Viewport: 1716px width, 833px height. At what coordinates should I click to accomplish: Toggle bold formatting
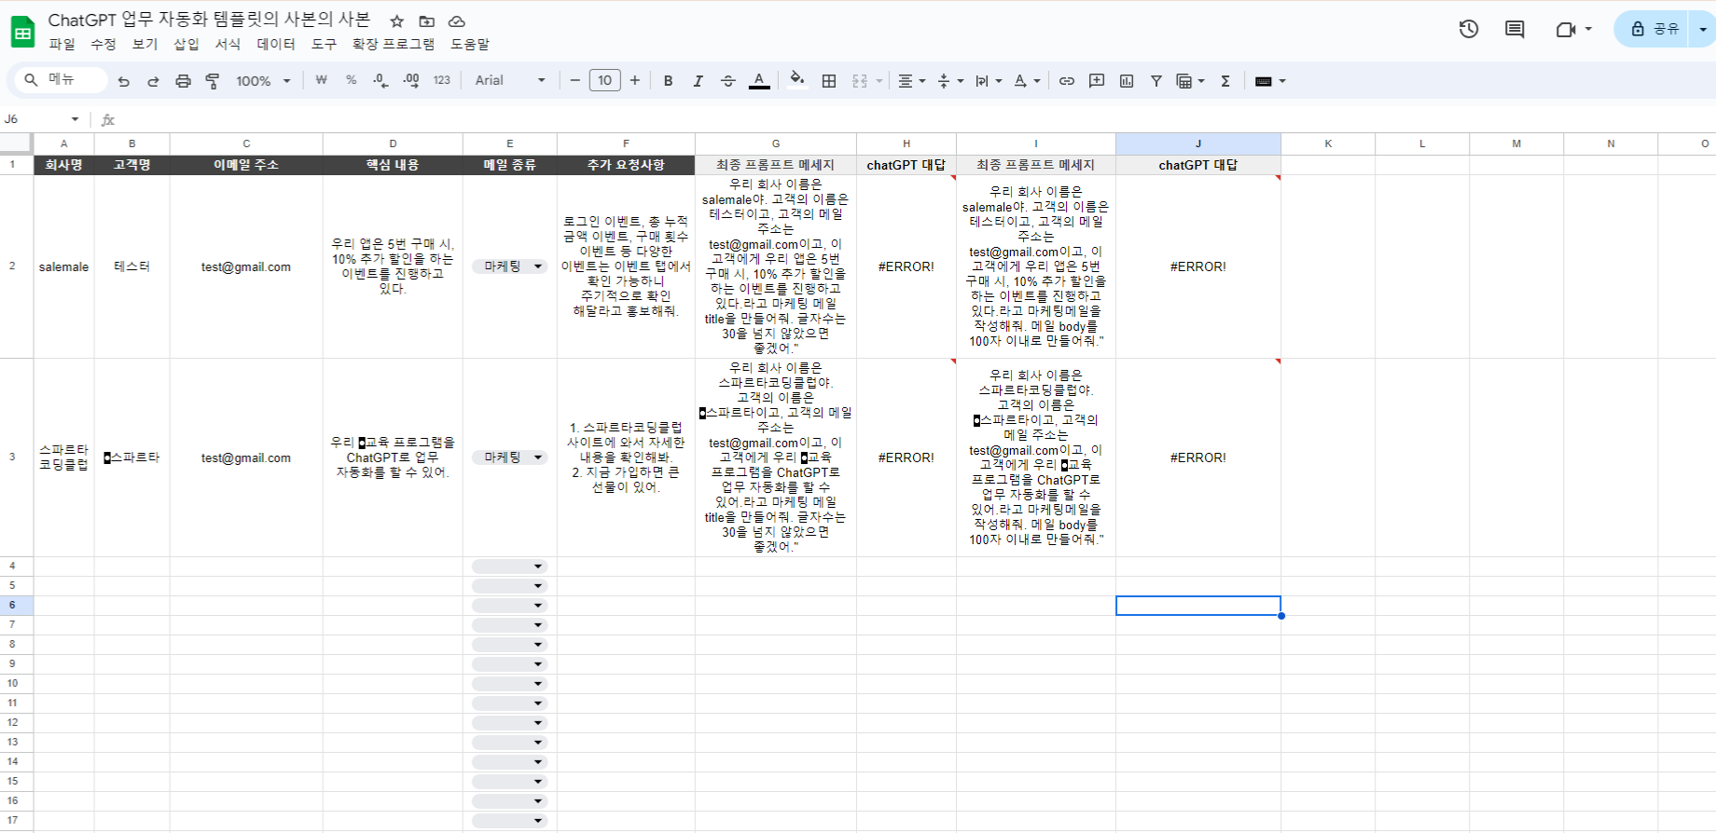(668, 81)
